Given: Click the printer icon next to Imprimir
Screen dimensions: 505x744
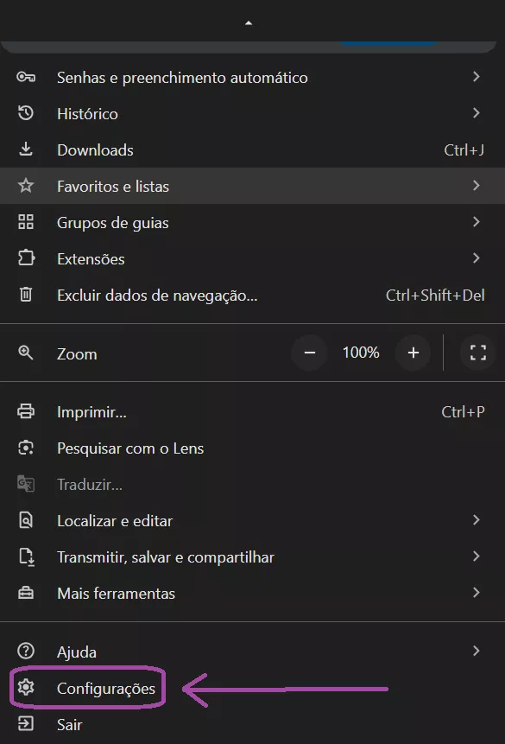Looking at the screenshot, I should coord(26,411).
